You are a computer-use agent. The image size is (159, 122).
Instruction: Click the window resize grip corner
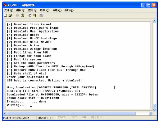(155, 118)
